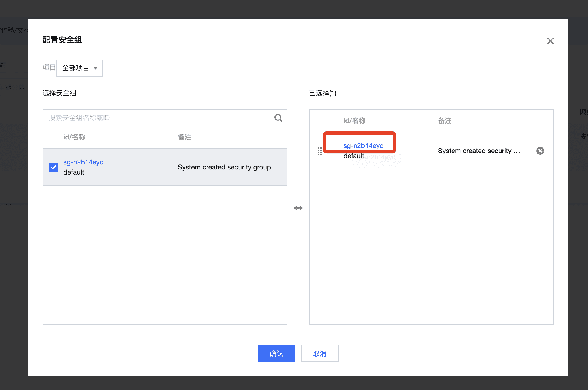The image size is (588, 390).
Task: Click 'System created security group' remark text
Action: 224,167
